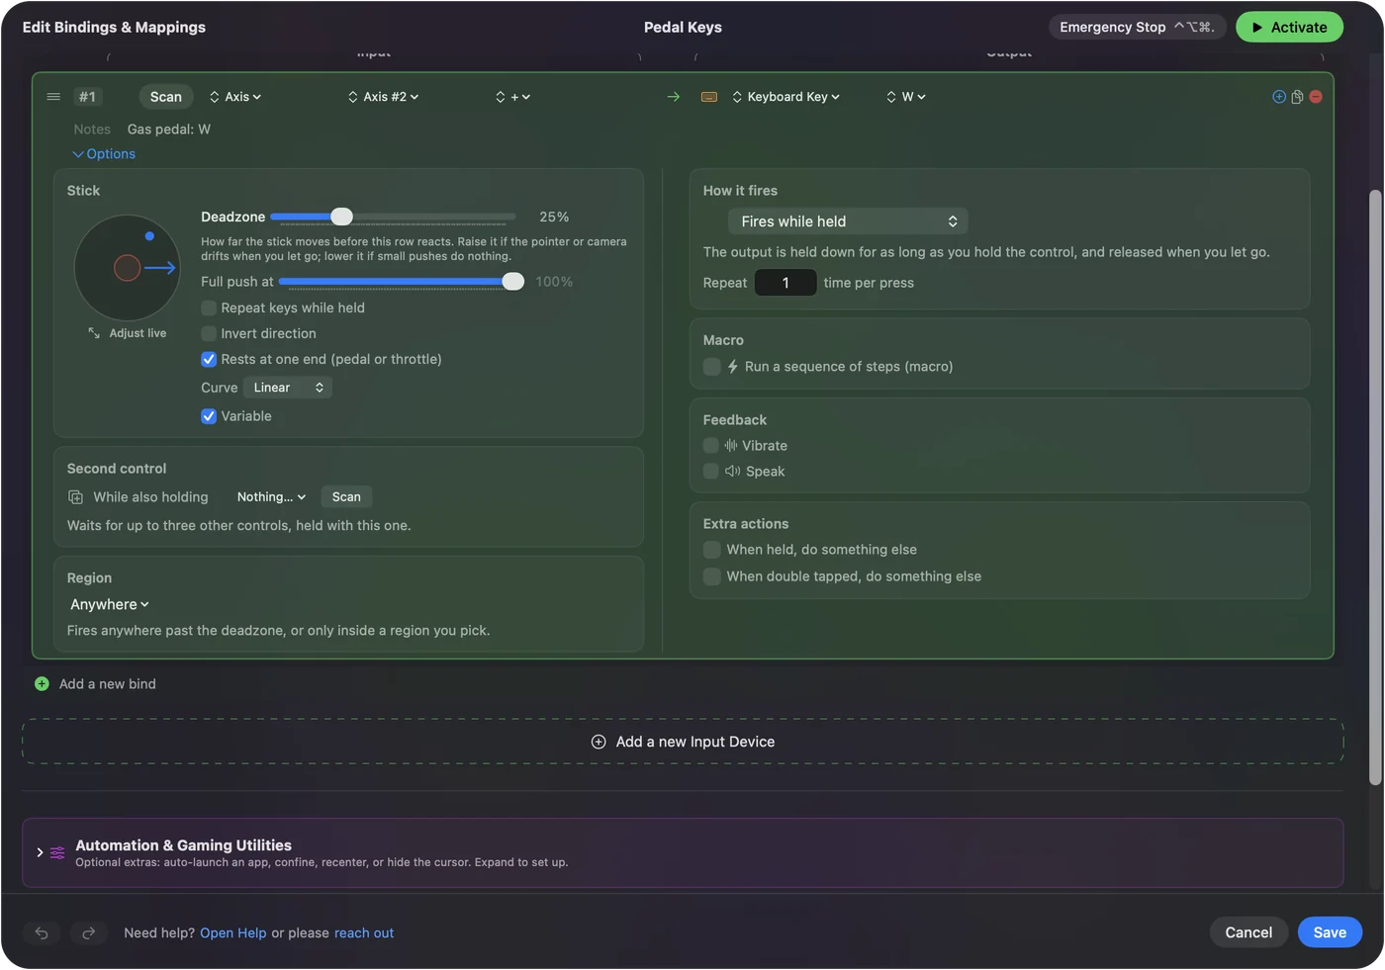Duplicate bind #1 with the copy icon
This screenshot has height=970, width=1385.
1297,97
